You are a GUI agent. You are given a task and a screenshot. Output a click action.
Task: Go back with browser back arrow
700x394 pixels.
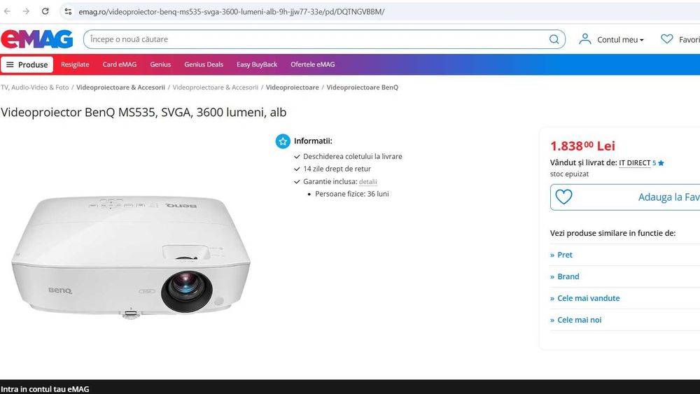coord(7,12)
